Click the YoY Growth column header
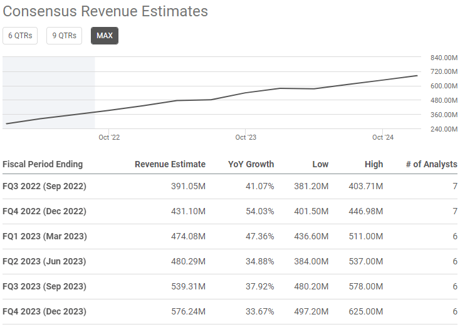Image resolution: width=465 pixels, height=327 pixels. coord(251,164)
